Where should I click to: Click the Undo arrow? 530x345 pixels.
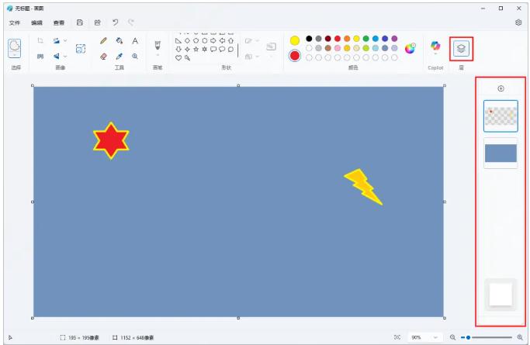tap(115, 22)
